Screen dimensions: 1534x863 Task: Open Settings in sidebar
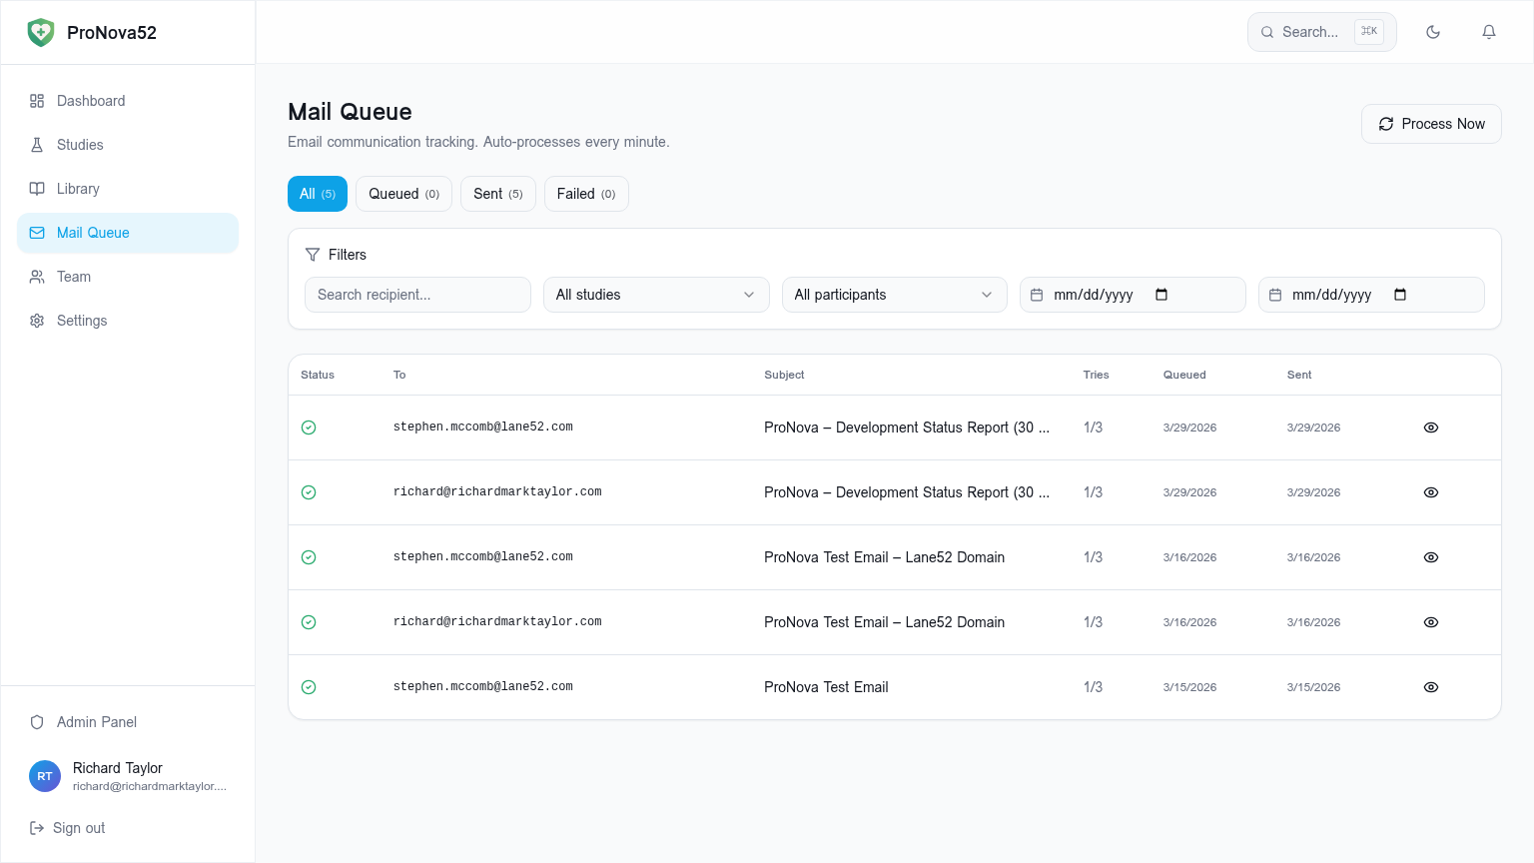coord(128,321)
